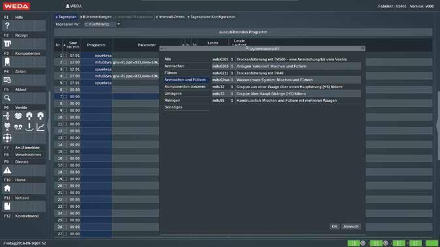Viewport: 440px width, 247px height.
Task: Select the Umlagern category
Action: tap(186, 93)
